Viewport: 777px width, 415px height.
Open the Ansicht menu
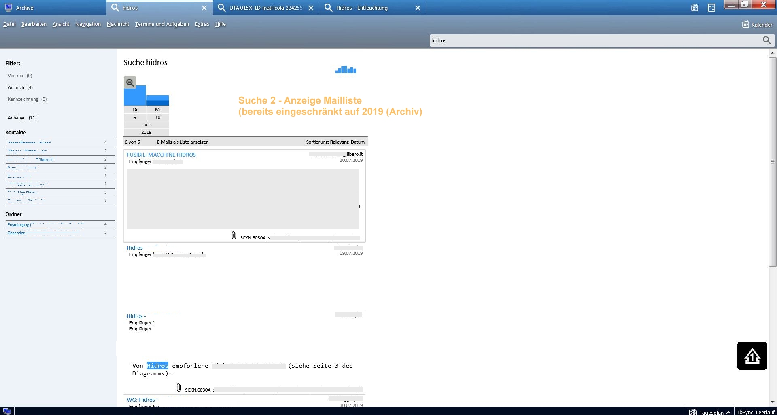(x=61, y=24)
